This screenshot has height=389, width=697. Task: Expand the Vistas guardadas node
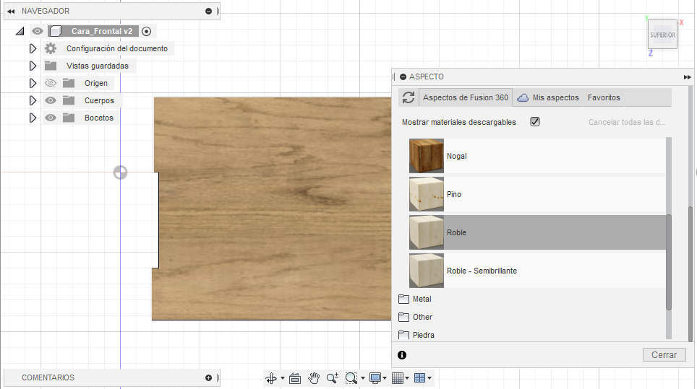[x=33, y=66]
